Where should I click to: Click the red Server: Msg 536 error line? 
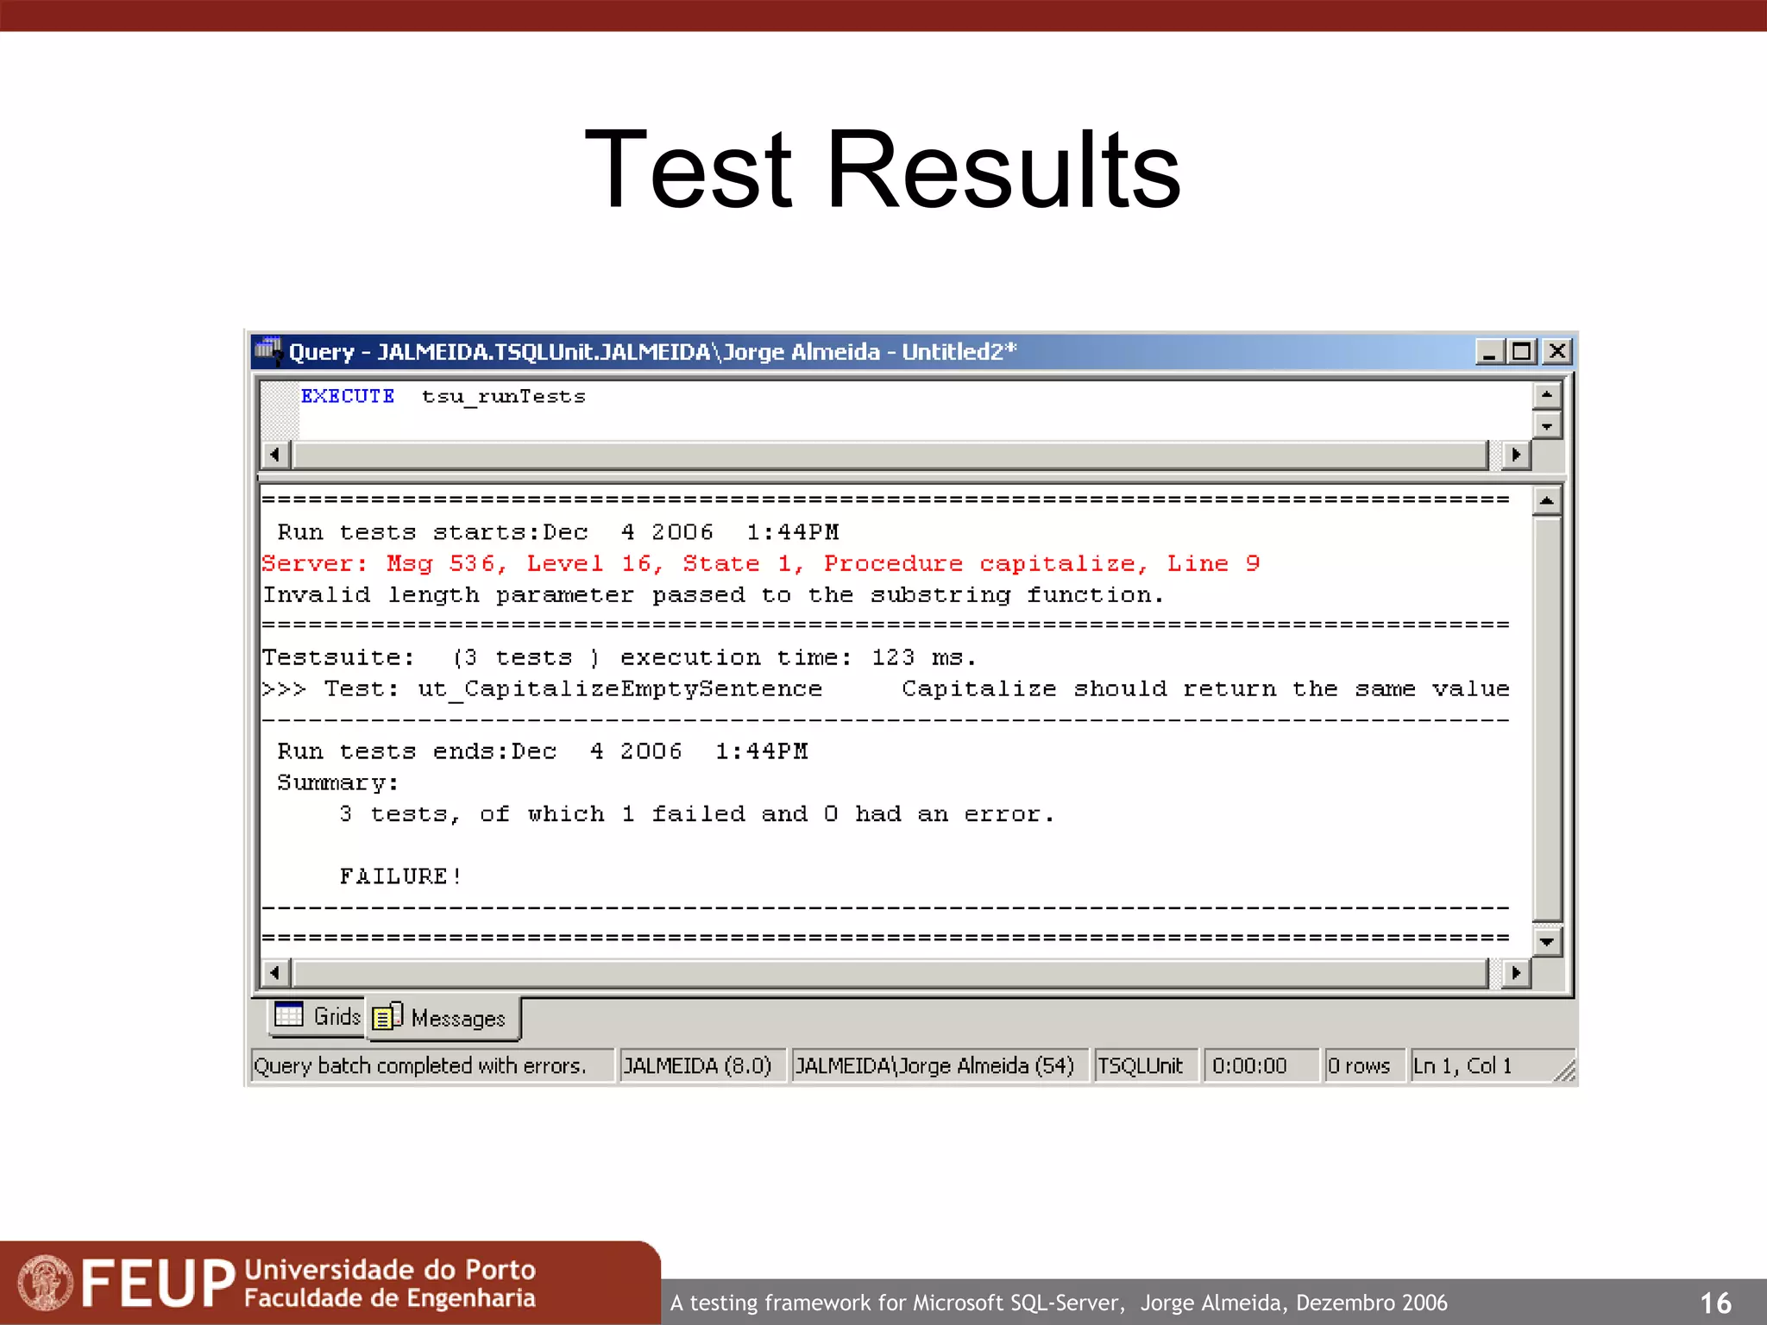(x=761, y=564)
